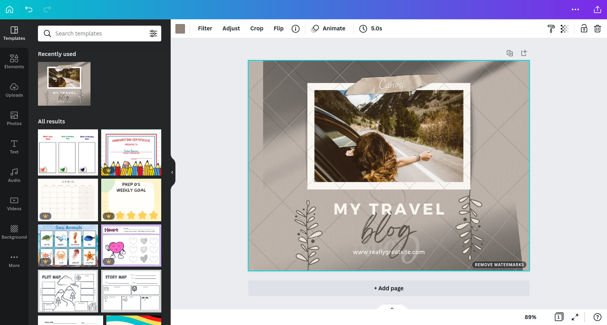Image resolution: width=607 pixels, height=325 pixels.
Task: Click the image info icon
Action: (x=296, y=29)
